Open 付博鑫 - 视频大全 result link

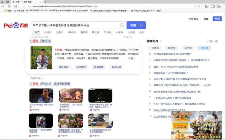(x=50, y=84)
